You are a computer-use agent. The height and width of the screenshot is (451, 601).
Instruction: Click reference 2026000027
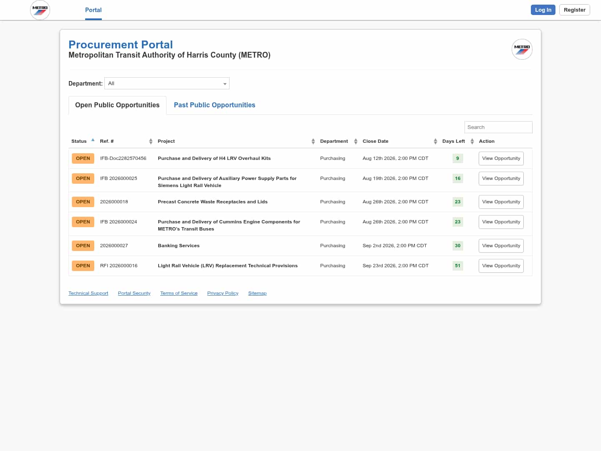click(114, 246)
